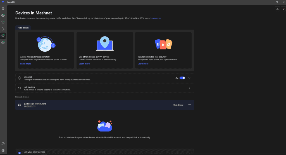This screenshot has width=286, height=155.
Task: Click the Hide details tab
Action: coord(23,28)
